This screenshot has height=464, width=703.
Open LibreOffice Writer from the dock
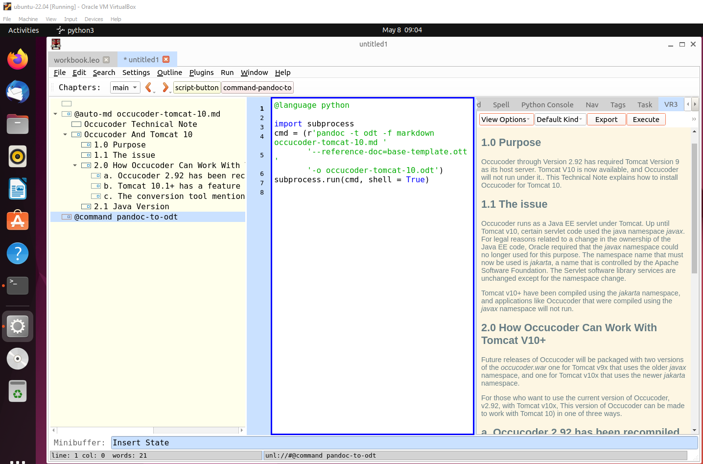[18, 189]
